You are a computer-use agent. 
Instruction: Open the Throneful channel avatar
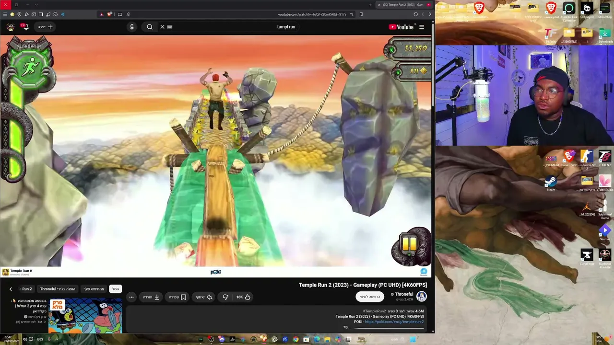tap(422, 297)
